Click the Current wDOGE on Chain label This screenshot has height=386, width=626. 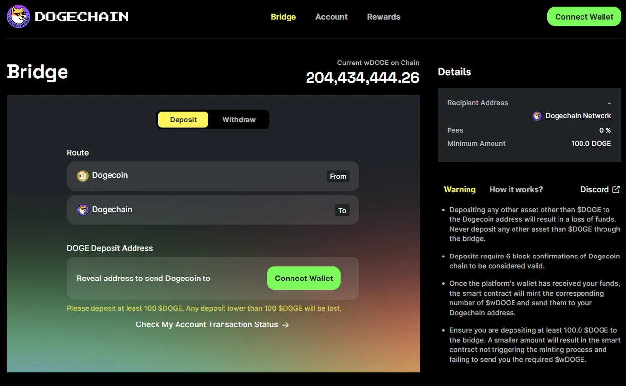coord(378,63)
